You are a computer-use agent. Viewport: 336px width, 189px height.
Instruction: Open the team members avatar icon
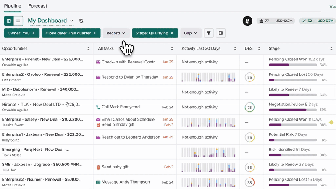pyautogui.click(x=247, y=21)
